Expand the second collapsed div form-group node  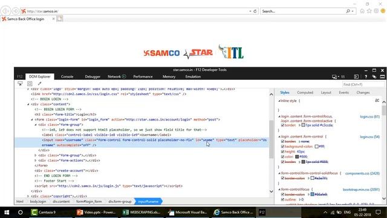point(36,156)
